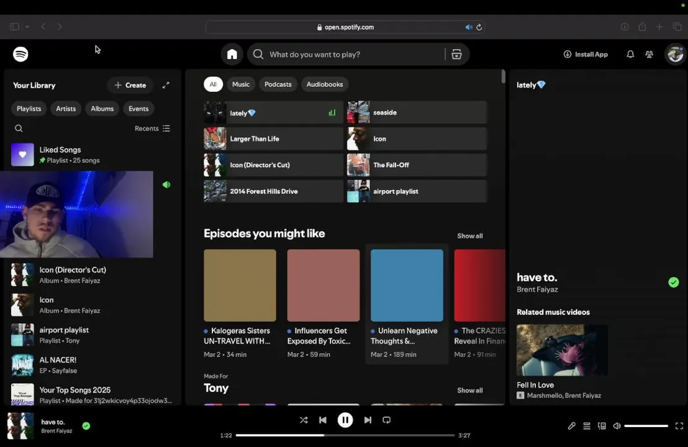Open the Recents sort dropdown
This screenshot has height=447, width=688.
[x=152, y=129]
